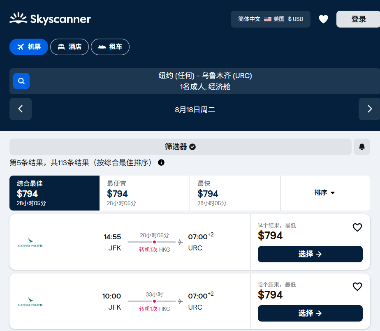Click the Skyscanner logo
This screenshot has height=331, width=380.
[x=50, y=19]
